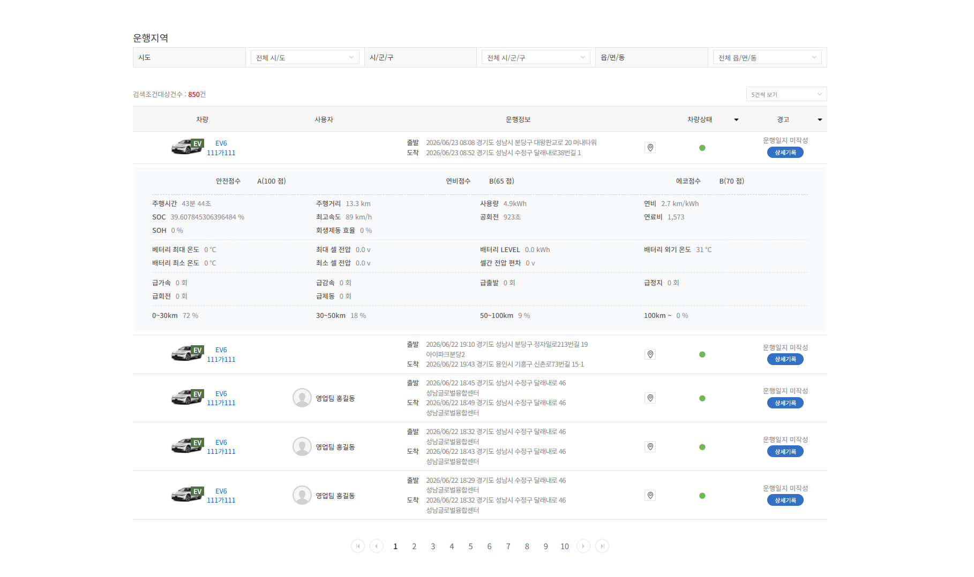974x577 pixels.
Task: Click 영업팀 홍길동 in 18:45 row
Action: point(335,398)
